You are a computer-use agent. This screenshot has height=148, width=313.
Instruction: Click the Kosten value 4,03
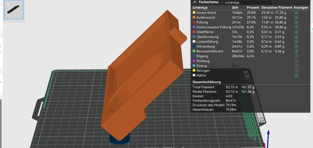point(229,96)
